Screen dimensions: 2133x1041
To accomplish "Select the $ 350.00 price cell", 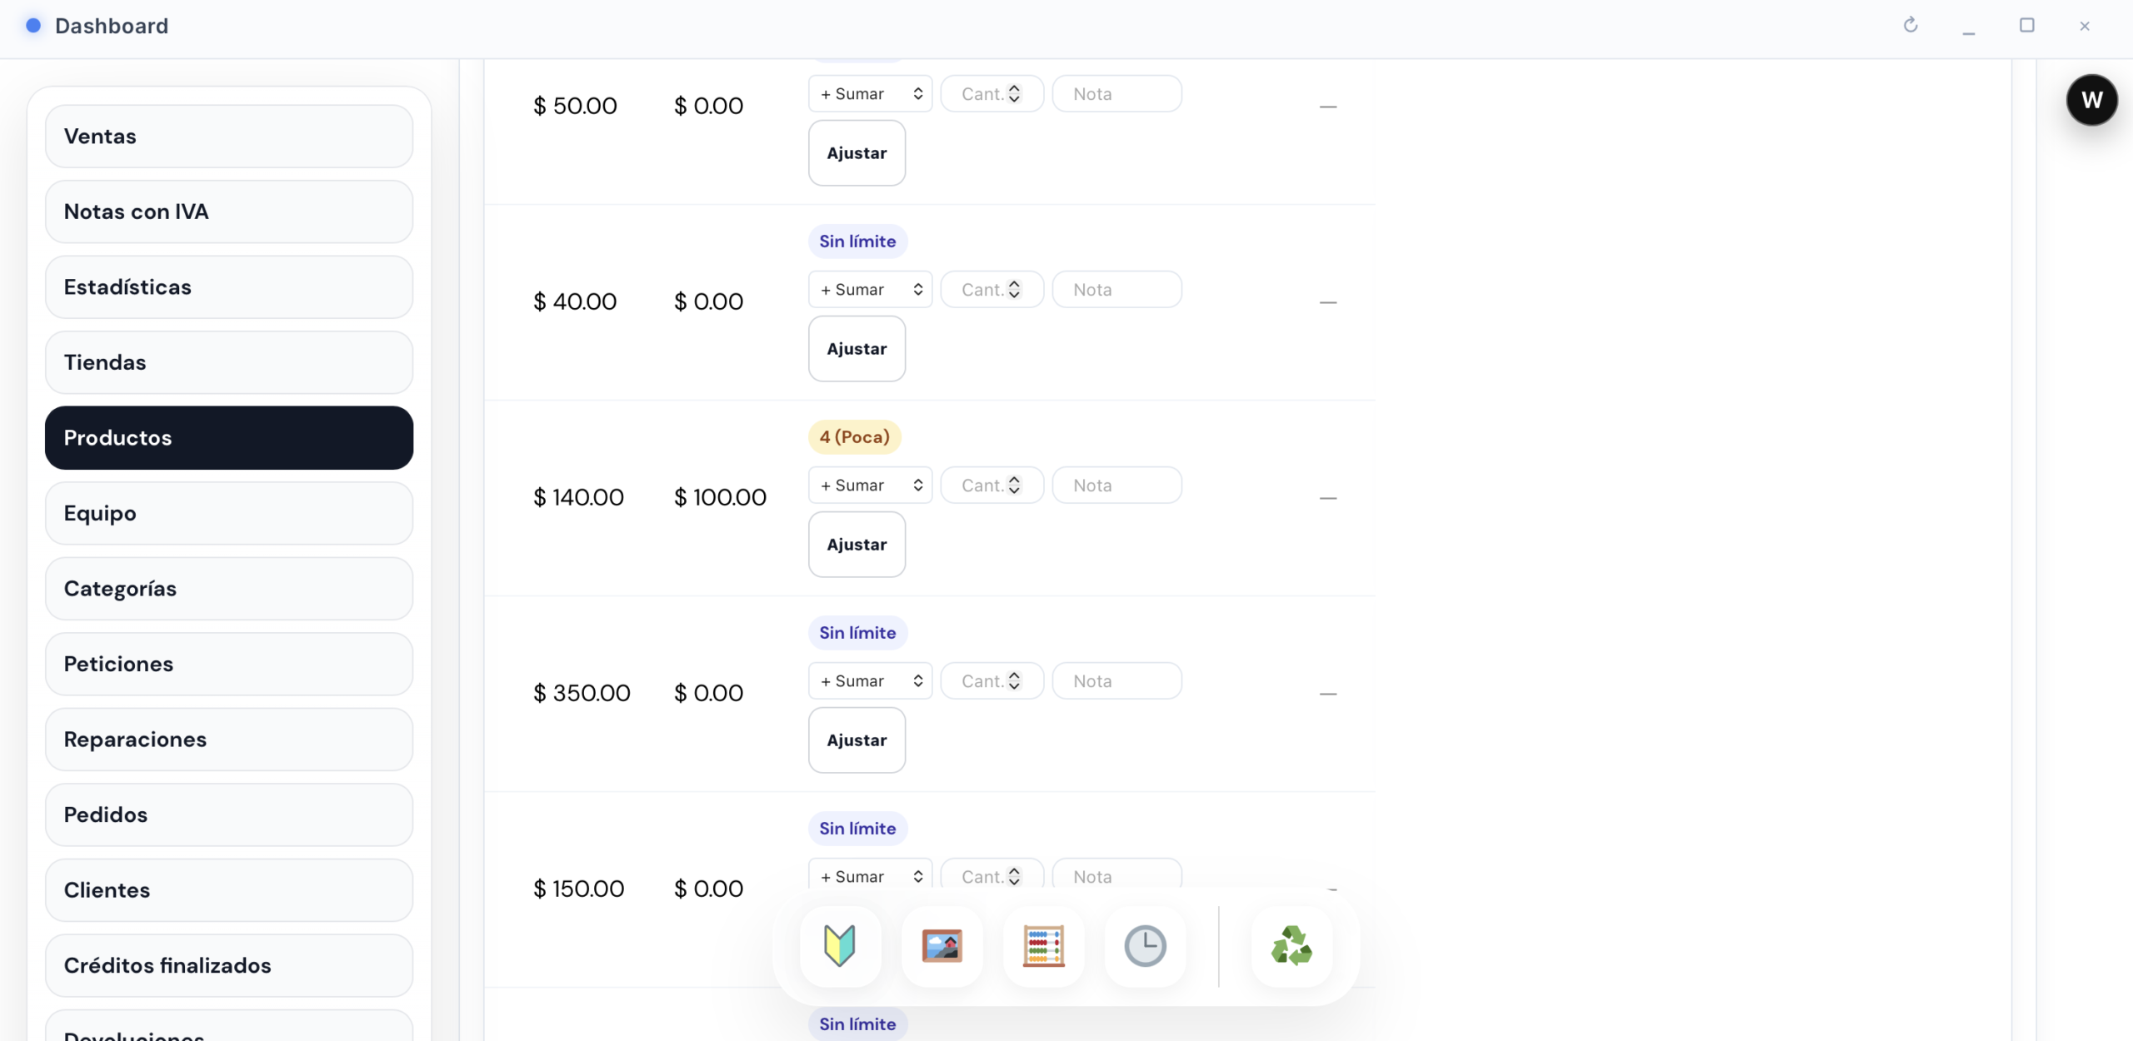I will tap(582, 694).
